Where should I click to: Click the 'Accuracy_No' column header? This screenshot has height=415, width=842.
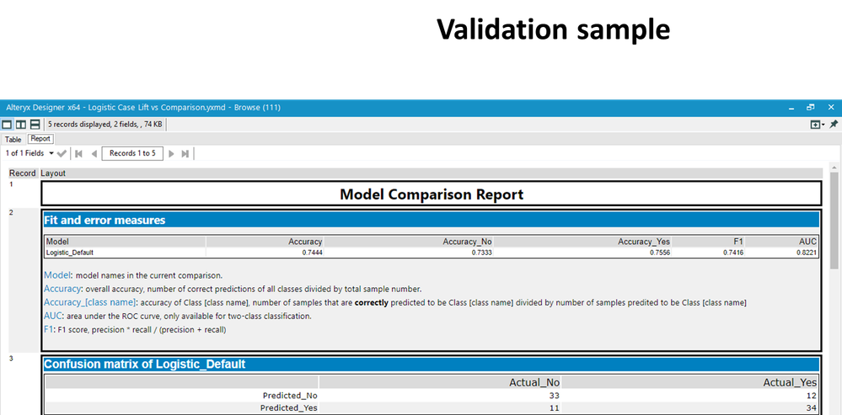coord(467,242)
